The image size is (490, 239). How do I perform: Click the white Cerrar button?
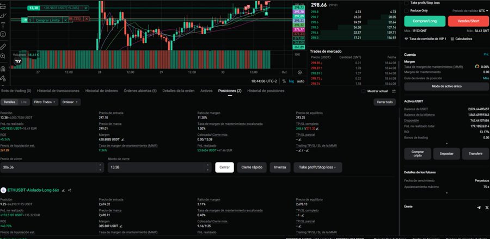pos(224,167)
